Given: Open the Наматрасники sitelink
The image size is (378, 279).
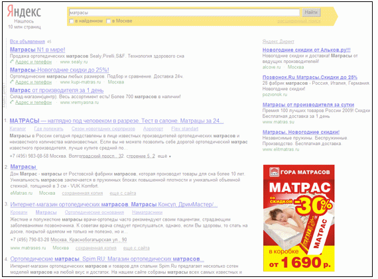Looking at the screenshot, I should coord(147,213).
